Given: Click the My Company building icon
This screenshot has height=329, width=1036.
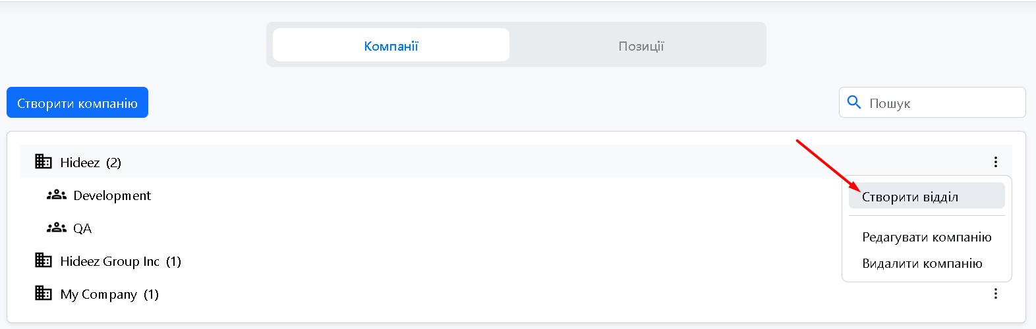Looking at the screenshot, I should (43, 293).
